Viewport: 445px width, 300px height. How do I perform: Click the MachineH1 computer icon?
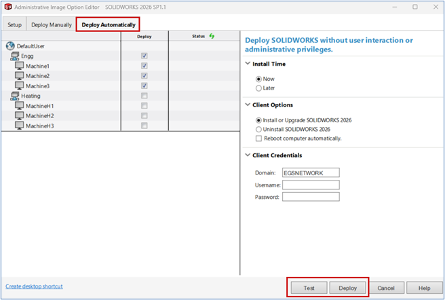19,106
